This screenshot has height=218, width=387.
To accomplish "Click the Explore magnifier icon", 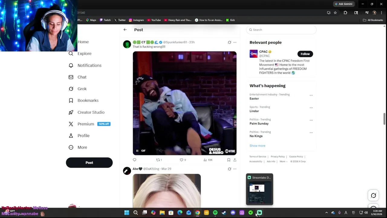I will pyautogui.click(x=71, y=54).
